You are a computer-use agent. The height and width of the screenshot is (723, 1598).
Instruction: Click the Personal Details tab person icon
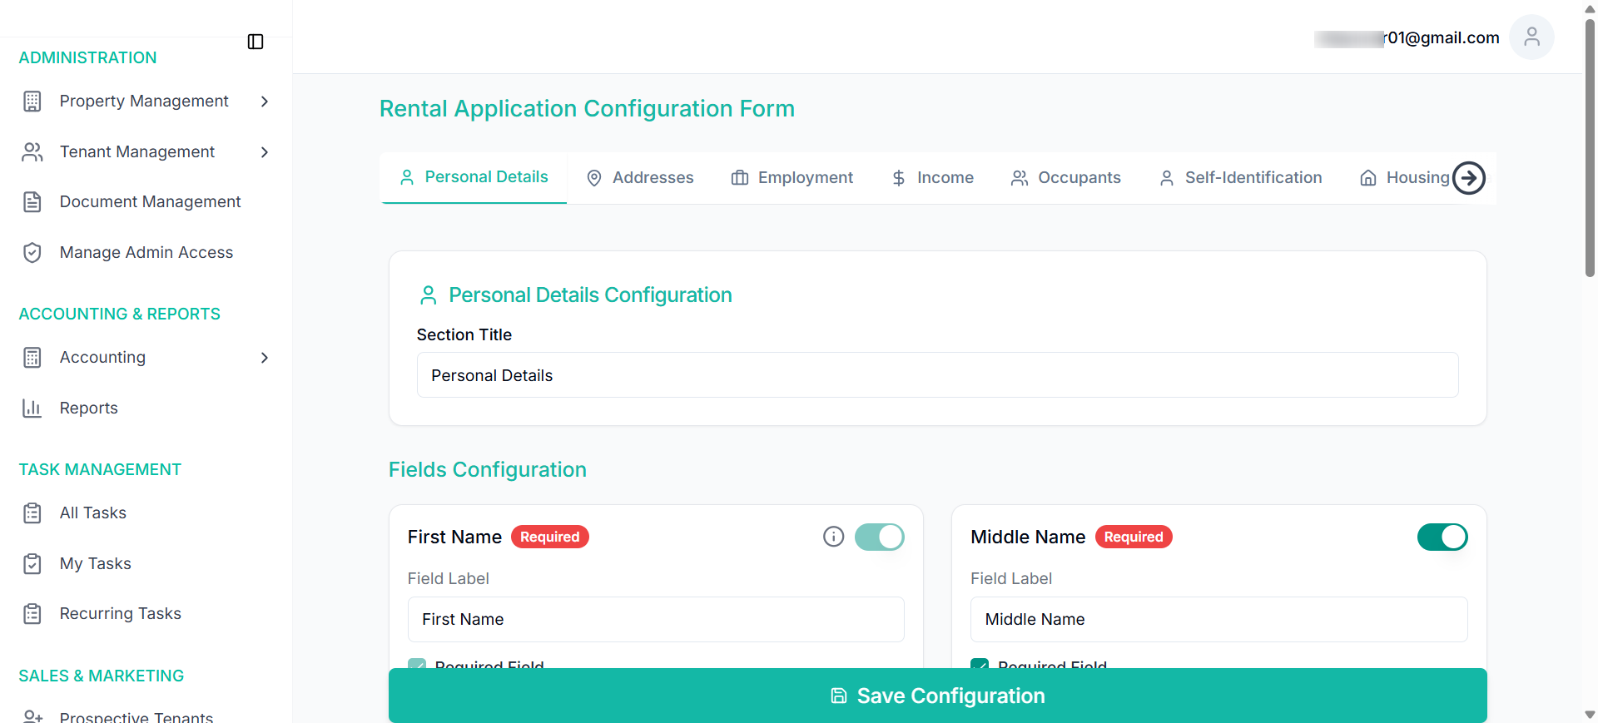407,177
